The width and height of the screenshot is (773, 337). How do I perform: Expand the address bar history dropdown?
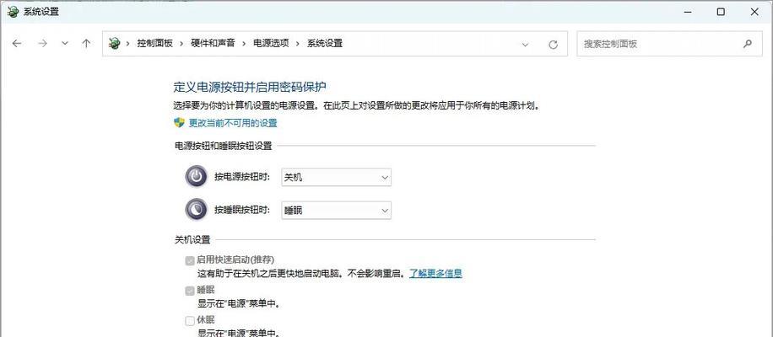click(x=525, y=45)
